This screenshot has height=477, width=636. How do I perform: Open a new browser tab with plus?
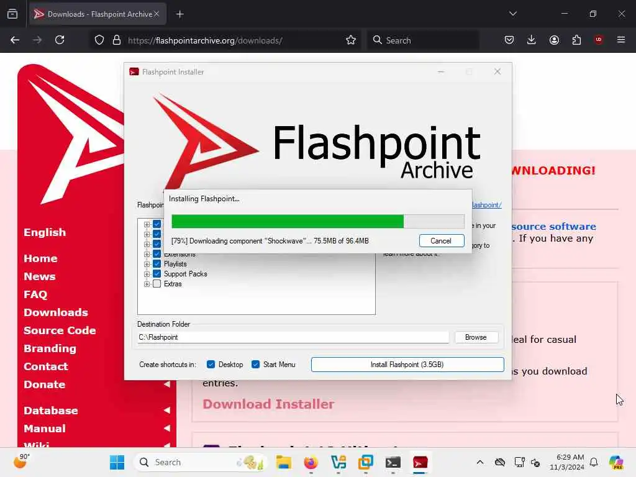point(180,14)
